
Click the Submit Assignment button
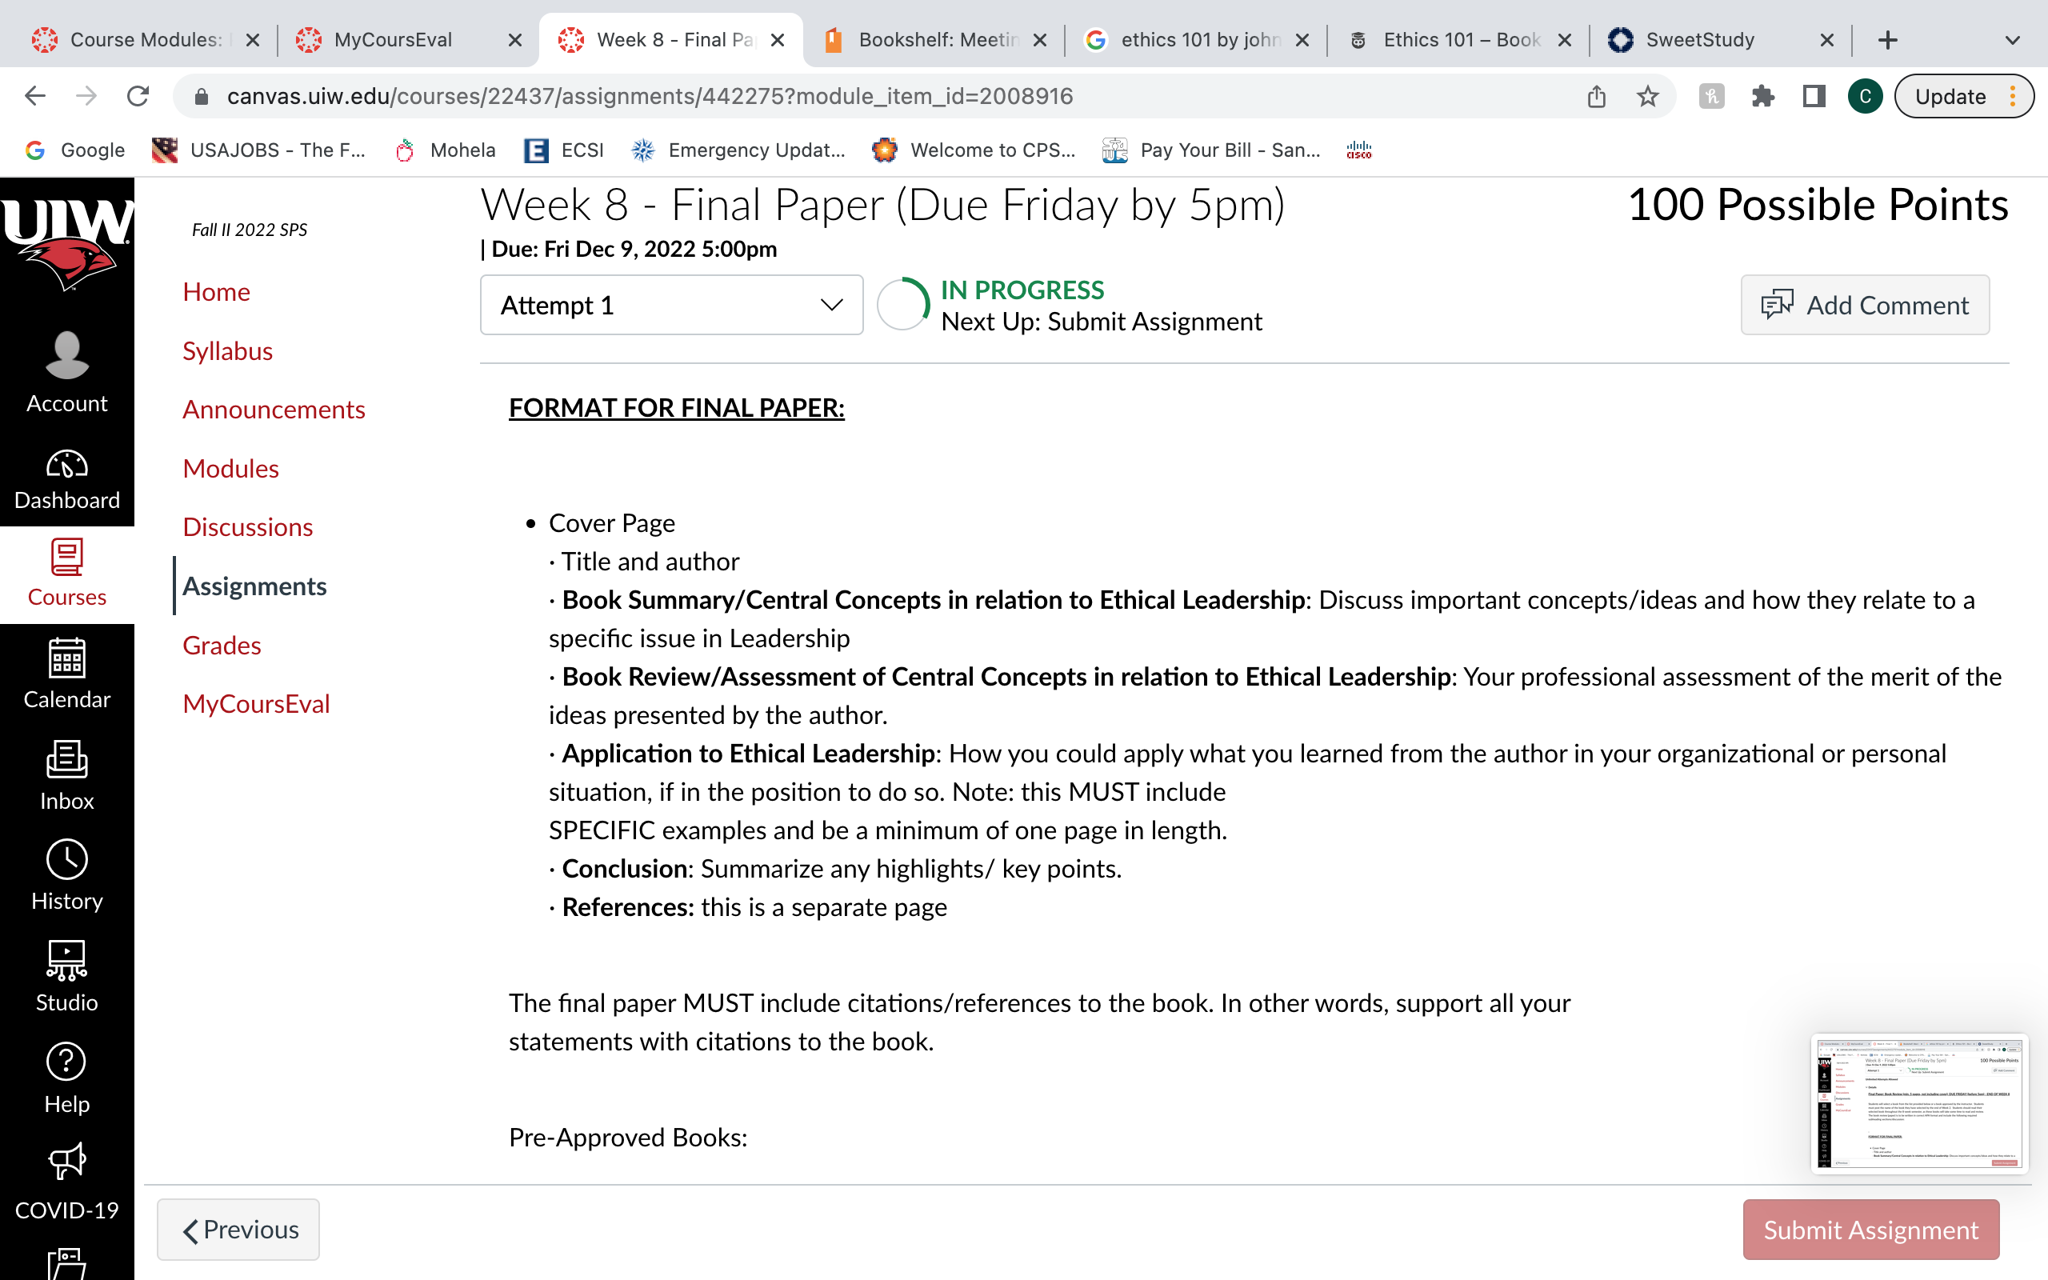[x=1870, y=1230]
